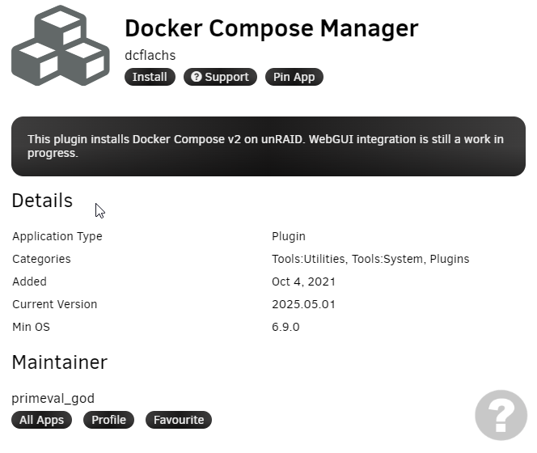Click the Current Version value 2025.05.01
The width and height of the screenshot is (537, 453).
pyautogui.click(x=303, y=304)
